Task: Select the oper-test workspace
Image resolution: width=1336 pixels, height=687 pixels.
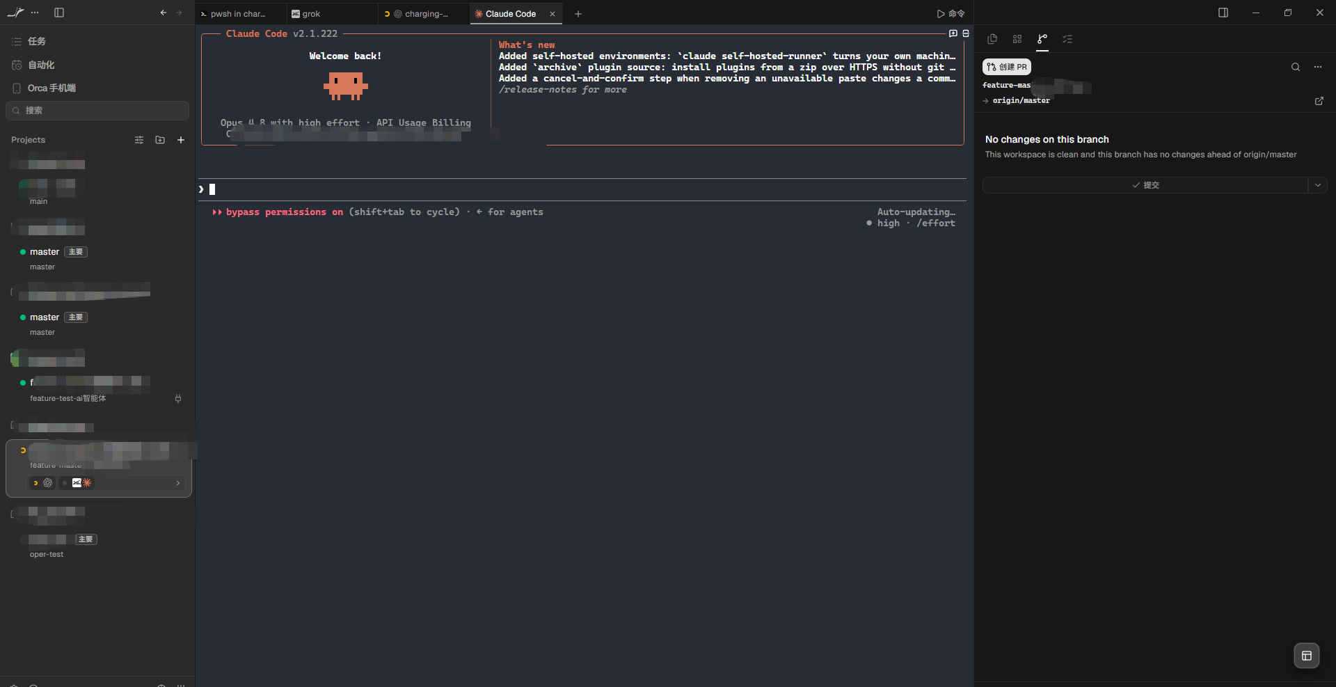Action: tap(97, 546)
